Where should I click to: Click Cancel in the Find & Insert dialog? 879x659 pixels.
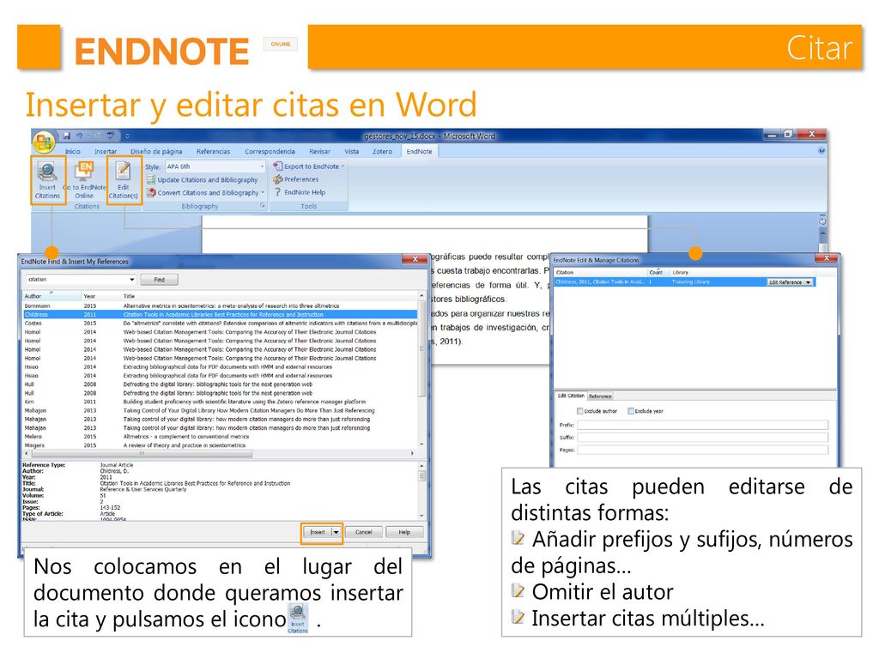[x=363, y=532]
